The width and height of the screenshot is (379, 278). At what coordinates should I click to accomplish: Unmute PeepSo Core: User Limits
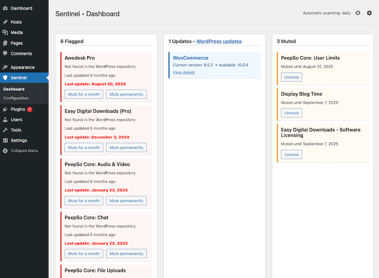tap(291, 77)
